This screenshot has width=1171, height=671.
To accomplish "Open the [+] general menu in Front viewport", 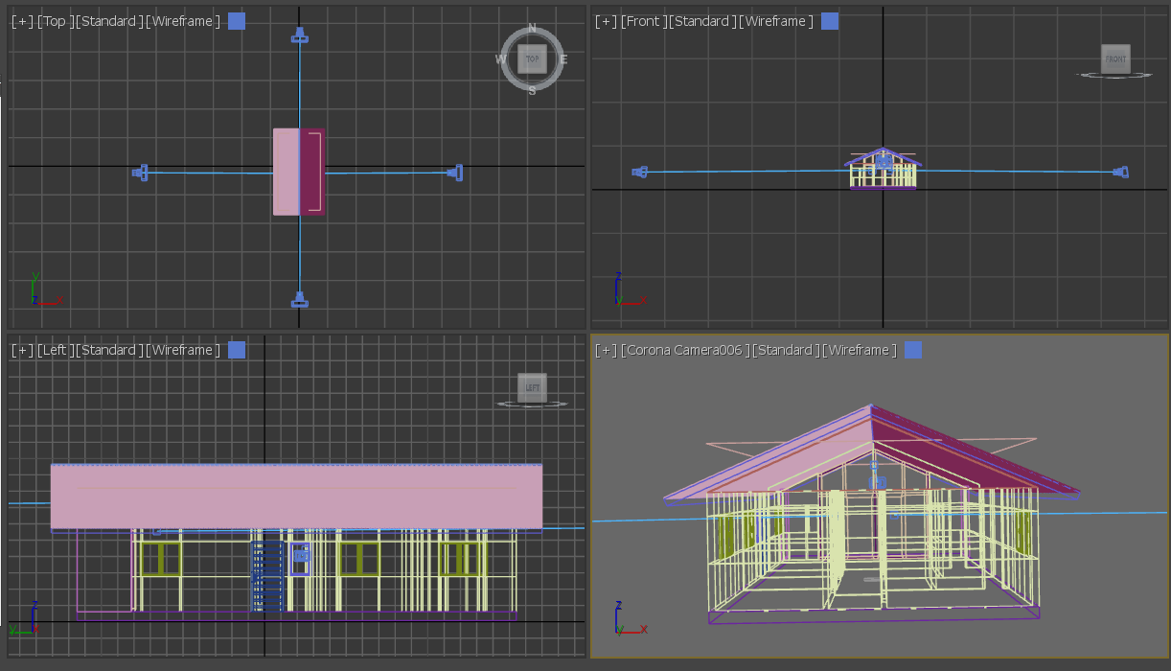I will 606,21.
